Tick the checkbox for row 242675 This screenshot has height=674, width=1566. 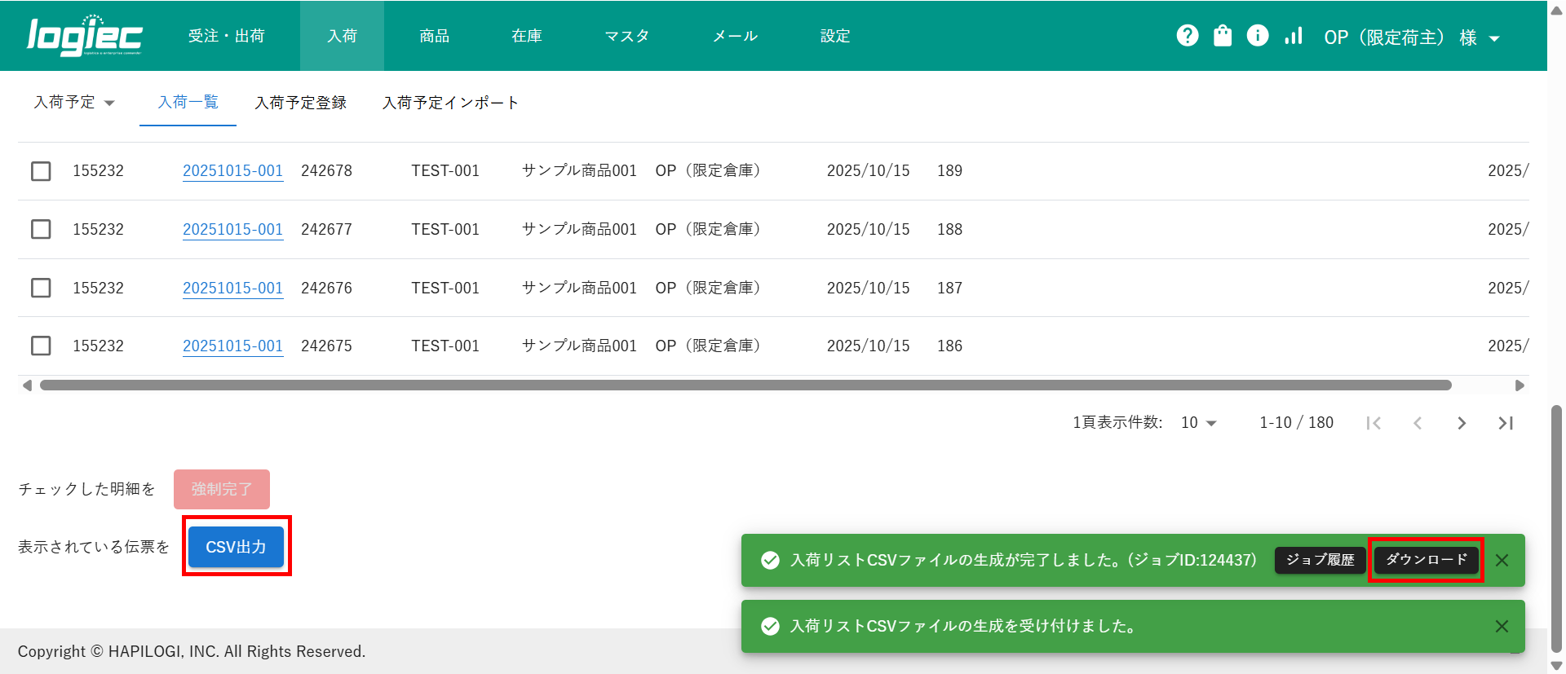point(41,346)
